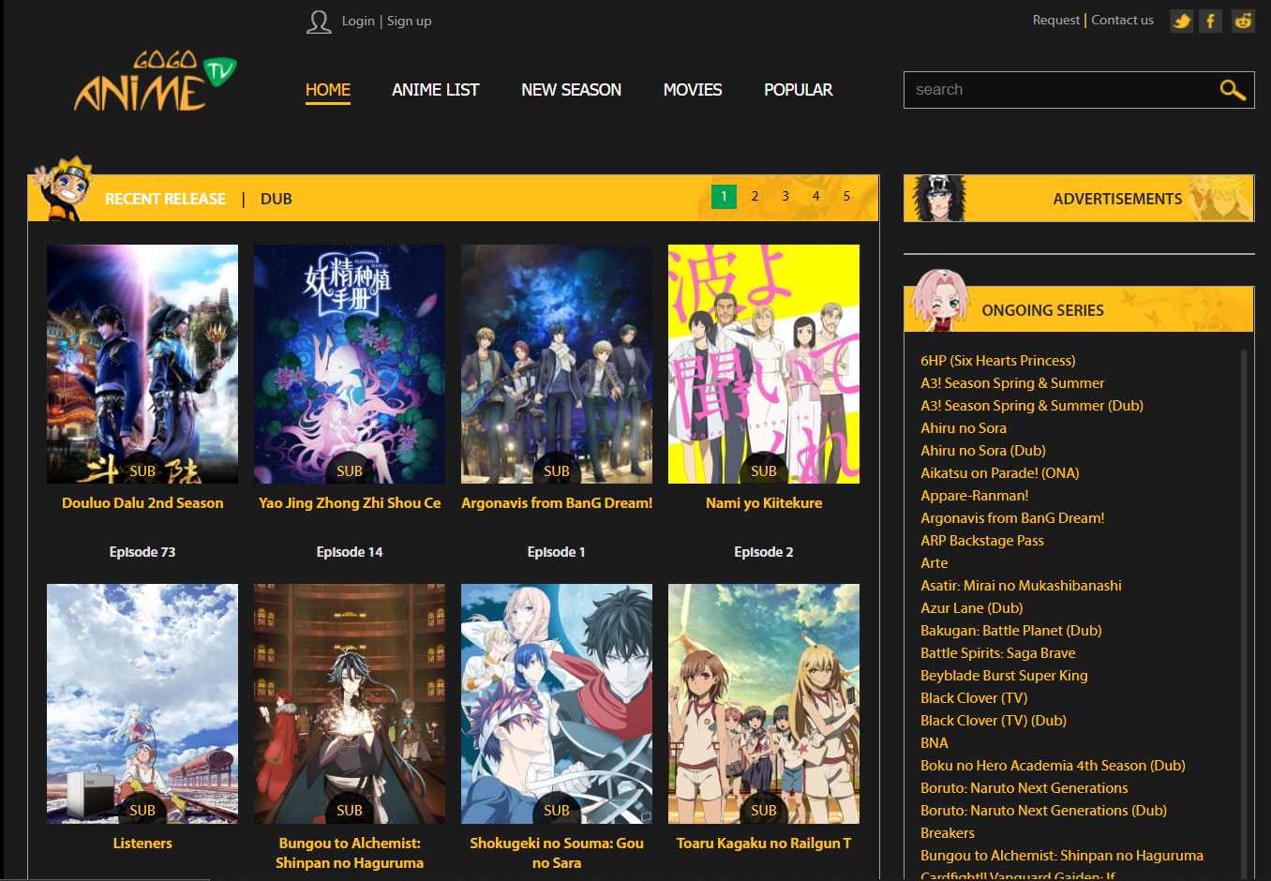The height and width of the screenshot is (881, 1271).
Task: Open Aikatsu on Parade! (ONA)
Action: 1000,473
